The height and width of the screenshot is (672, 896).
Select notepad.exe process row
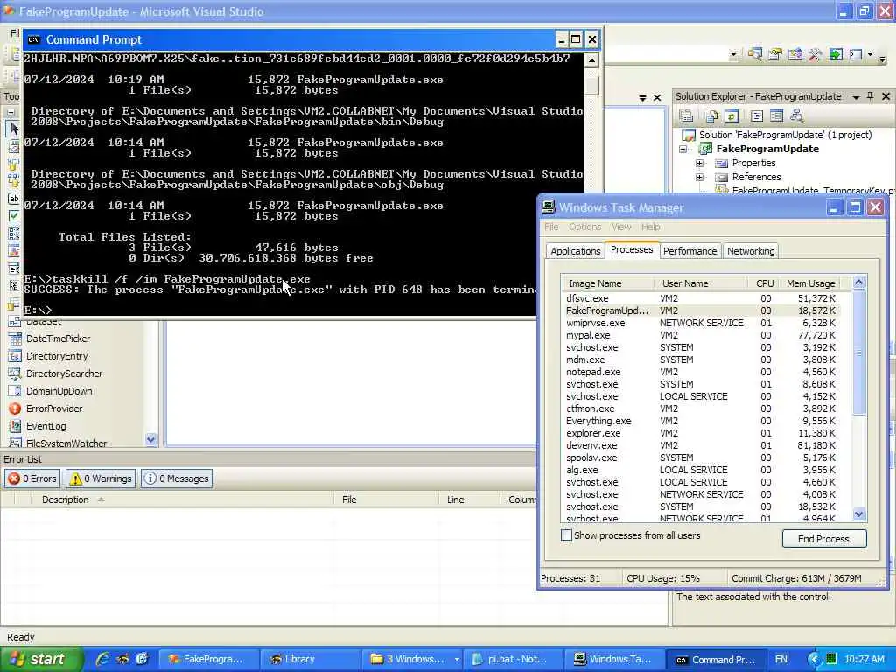pyautogui.click(x=706, y=372)
